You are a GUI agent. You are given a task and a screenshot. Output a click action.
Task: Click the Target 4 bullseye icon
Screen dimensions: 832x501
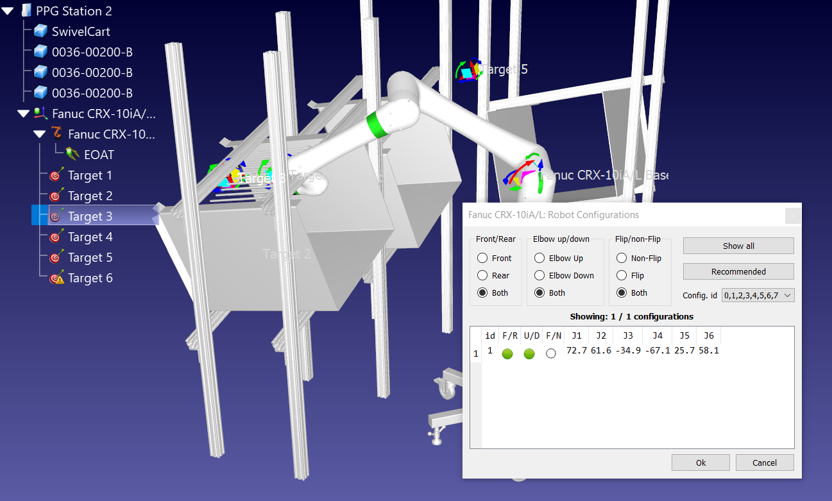click(56, 237)
